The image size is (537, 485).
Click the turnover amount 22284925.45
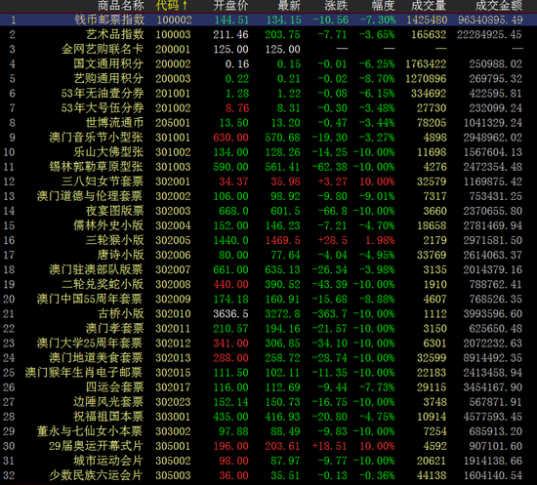[489, 34]
